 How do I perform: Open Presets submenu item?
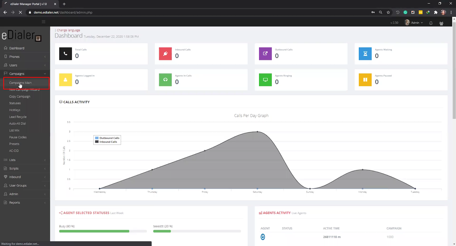(x=14, y=144)
